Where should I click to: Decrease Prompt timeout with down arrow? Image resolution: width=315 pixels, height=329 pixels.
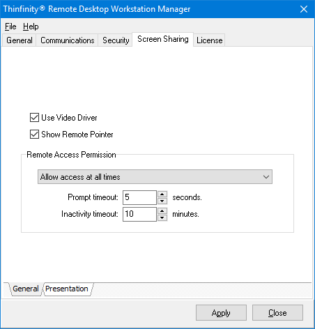(162, 201)
